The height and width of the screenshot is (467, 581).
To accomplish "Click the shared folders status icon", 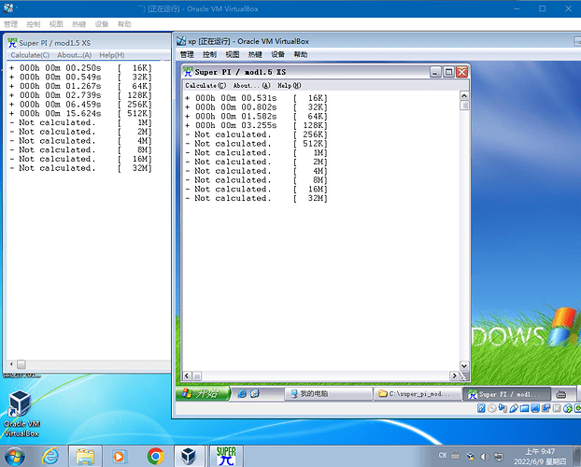I will 524,408.
